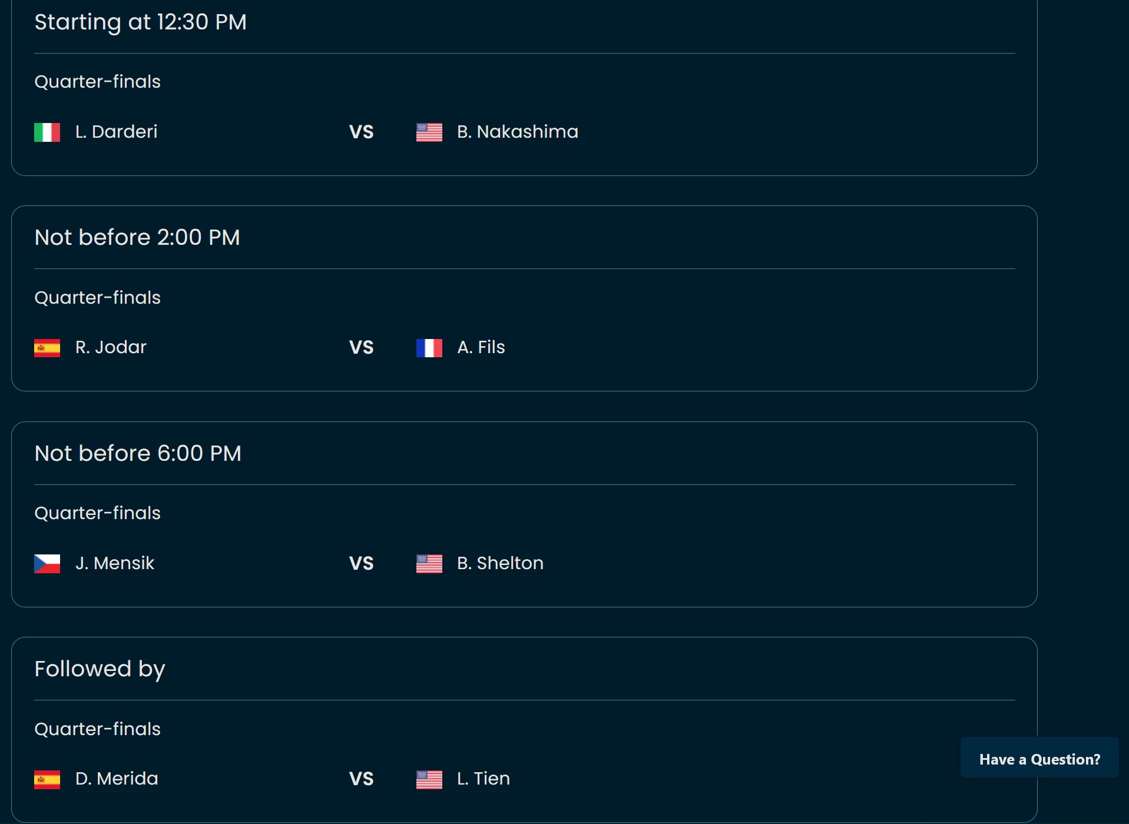Click the USA flag next to B. Shelton

point(429,564)
